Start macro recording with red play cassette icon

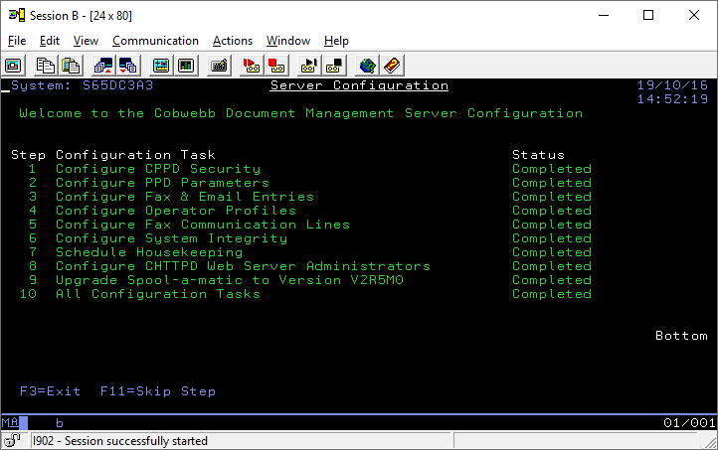pos(251,66)
